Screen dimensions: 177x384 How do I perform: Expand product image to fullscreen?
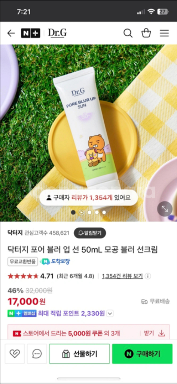click(x=165, y=208)
